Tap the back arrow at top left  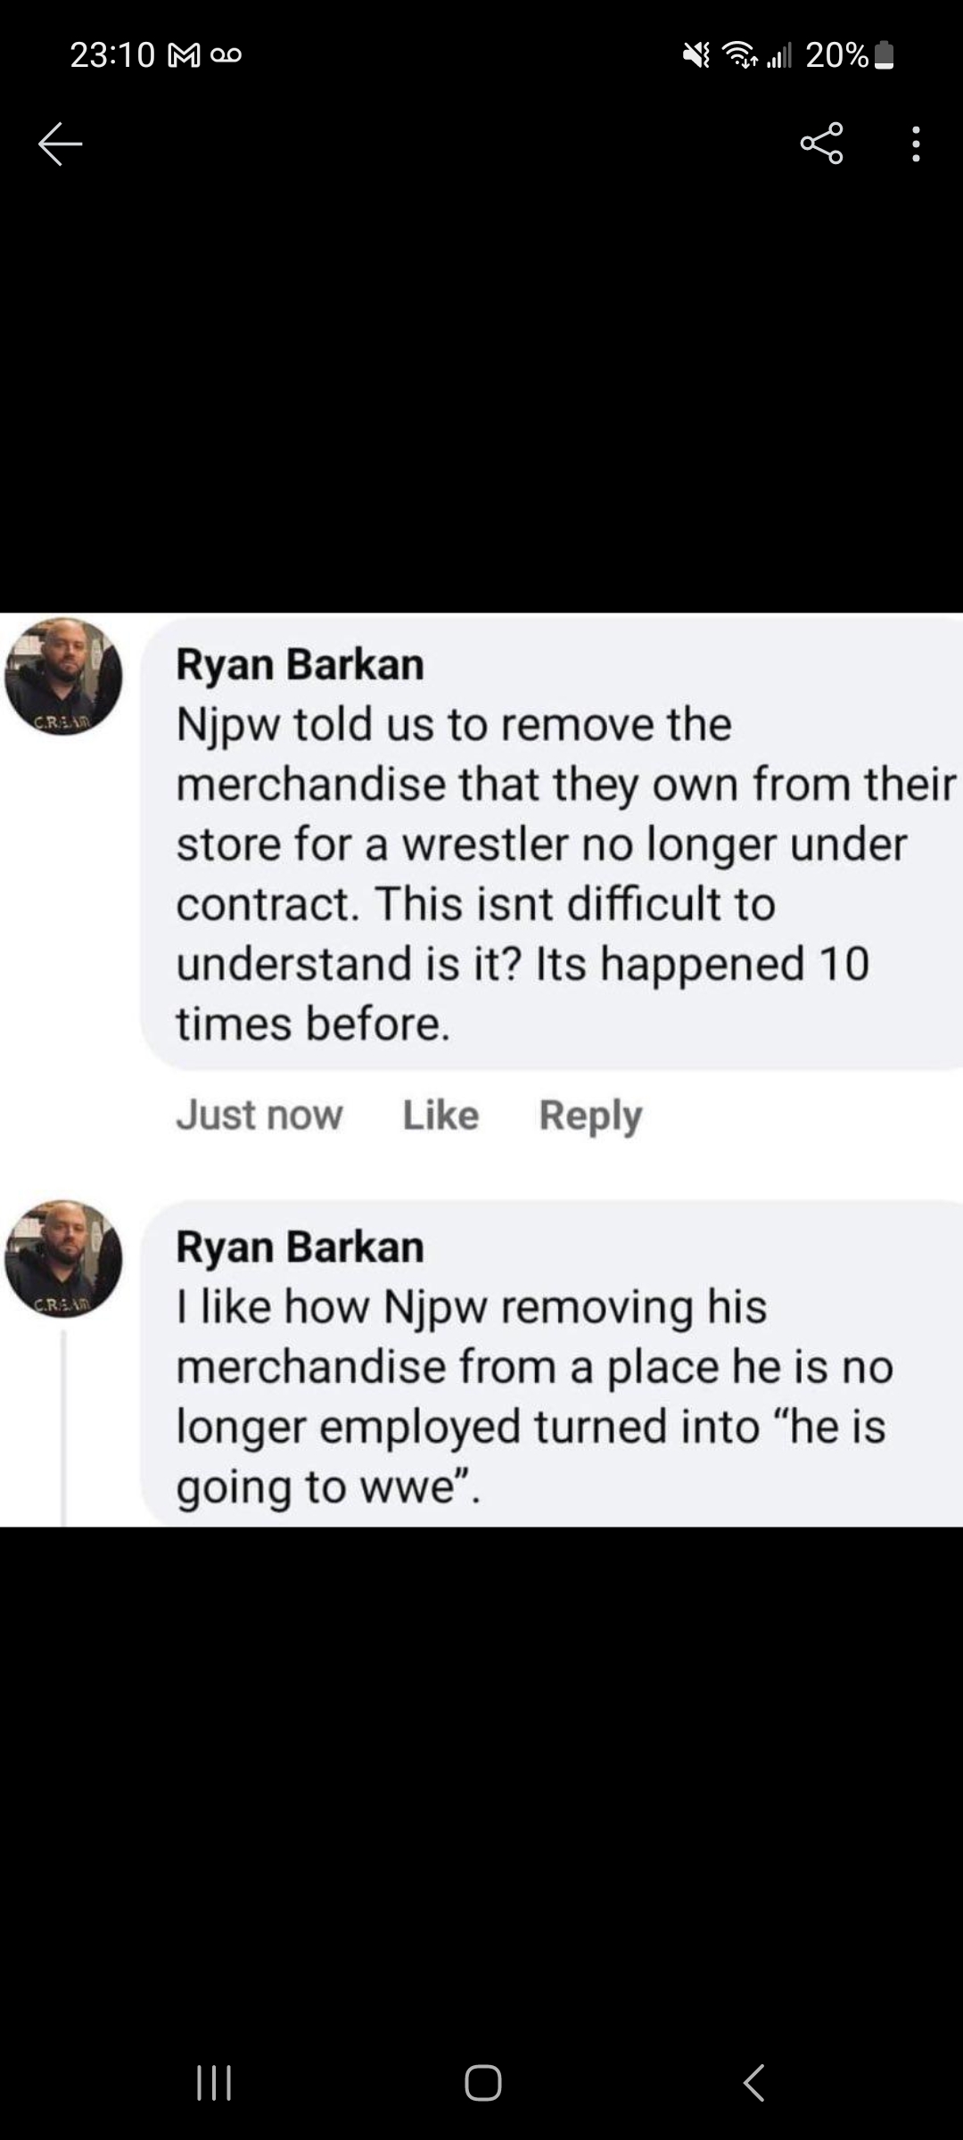pos(61,144)
